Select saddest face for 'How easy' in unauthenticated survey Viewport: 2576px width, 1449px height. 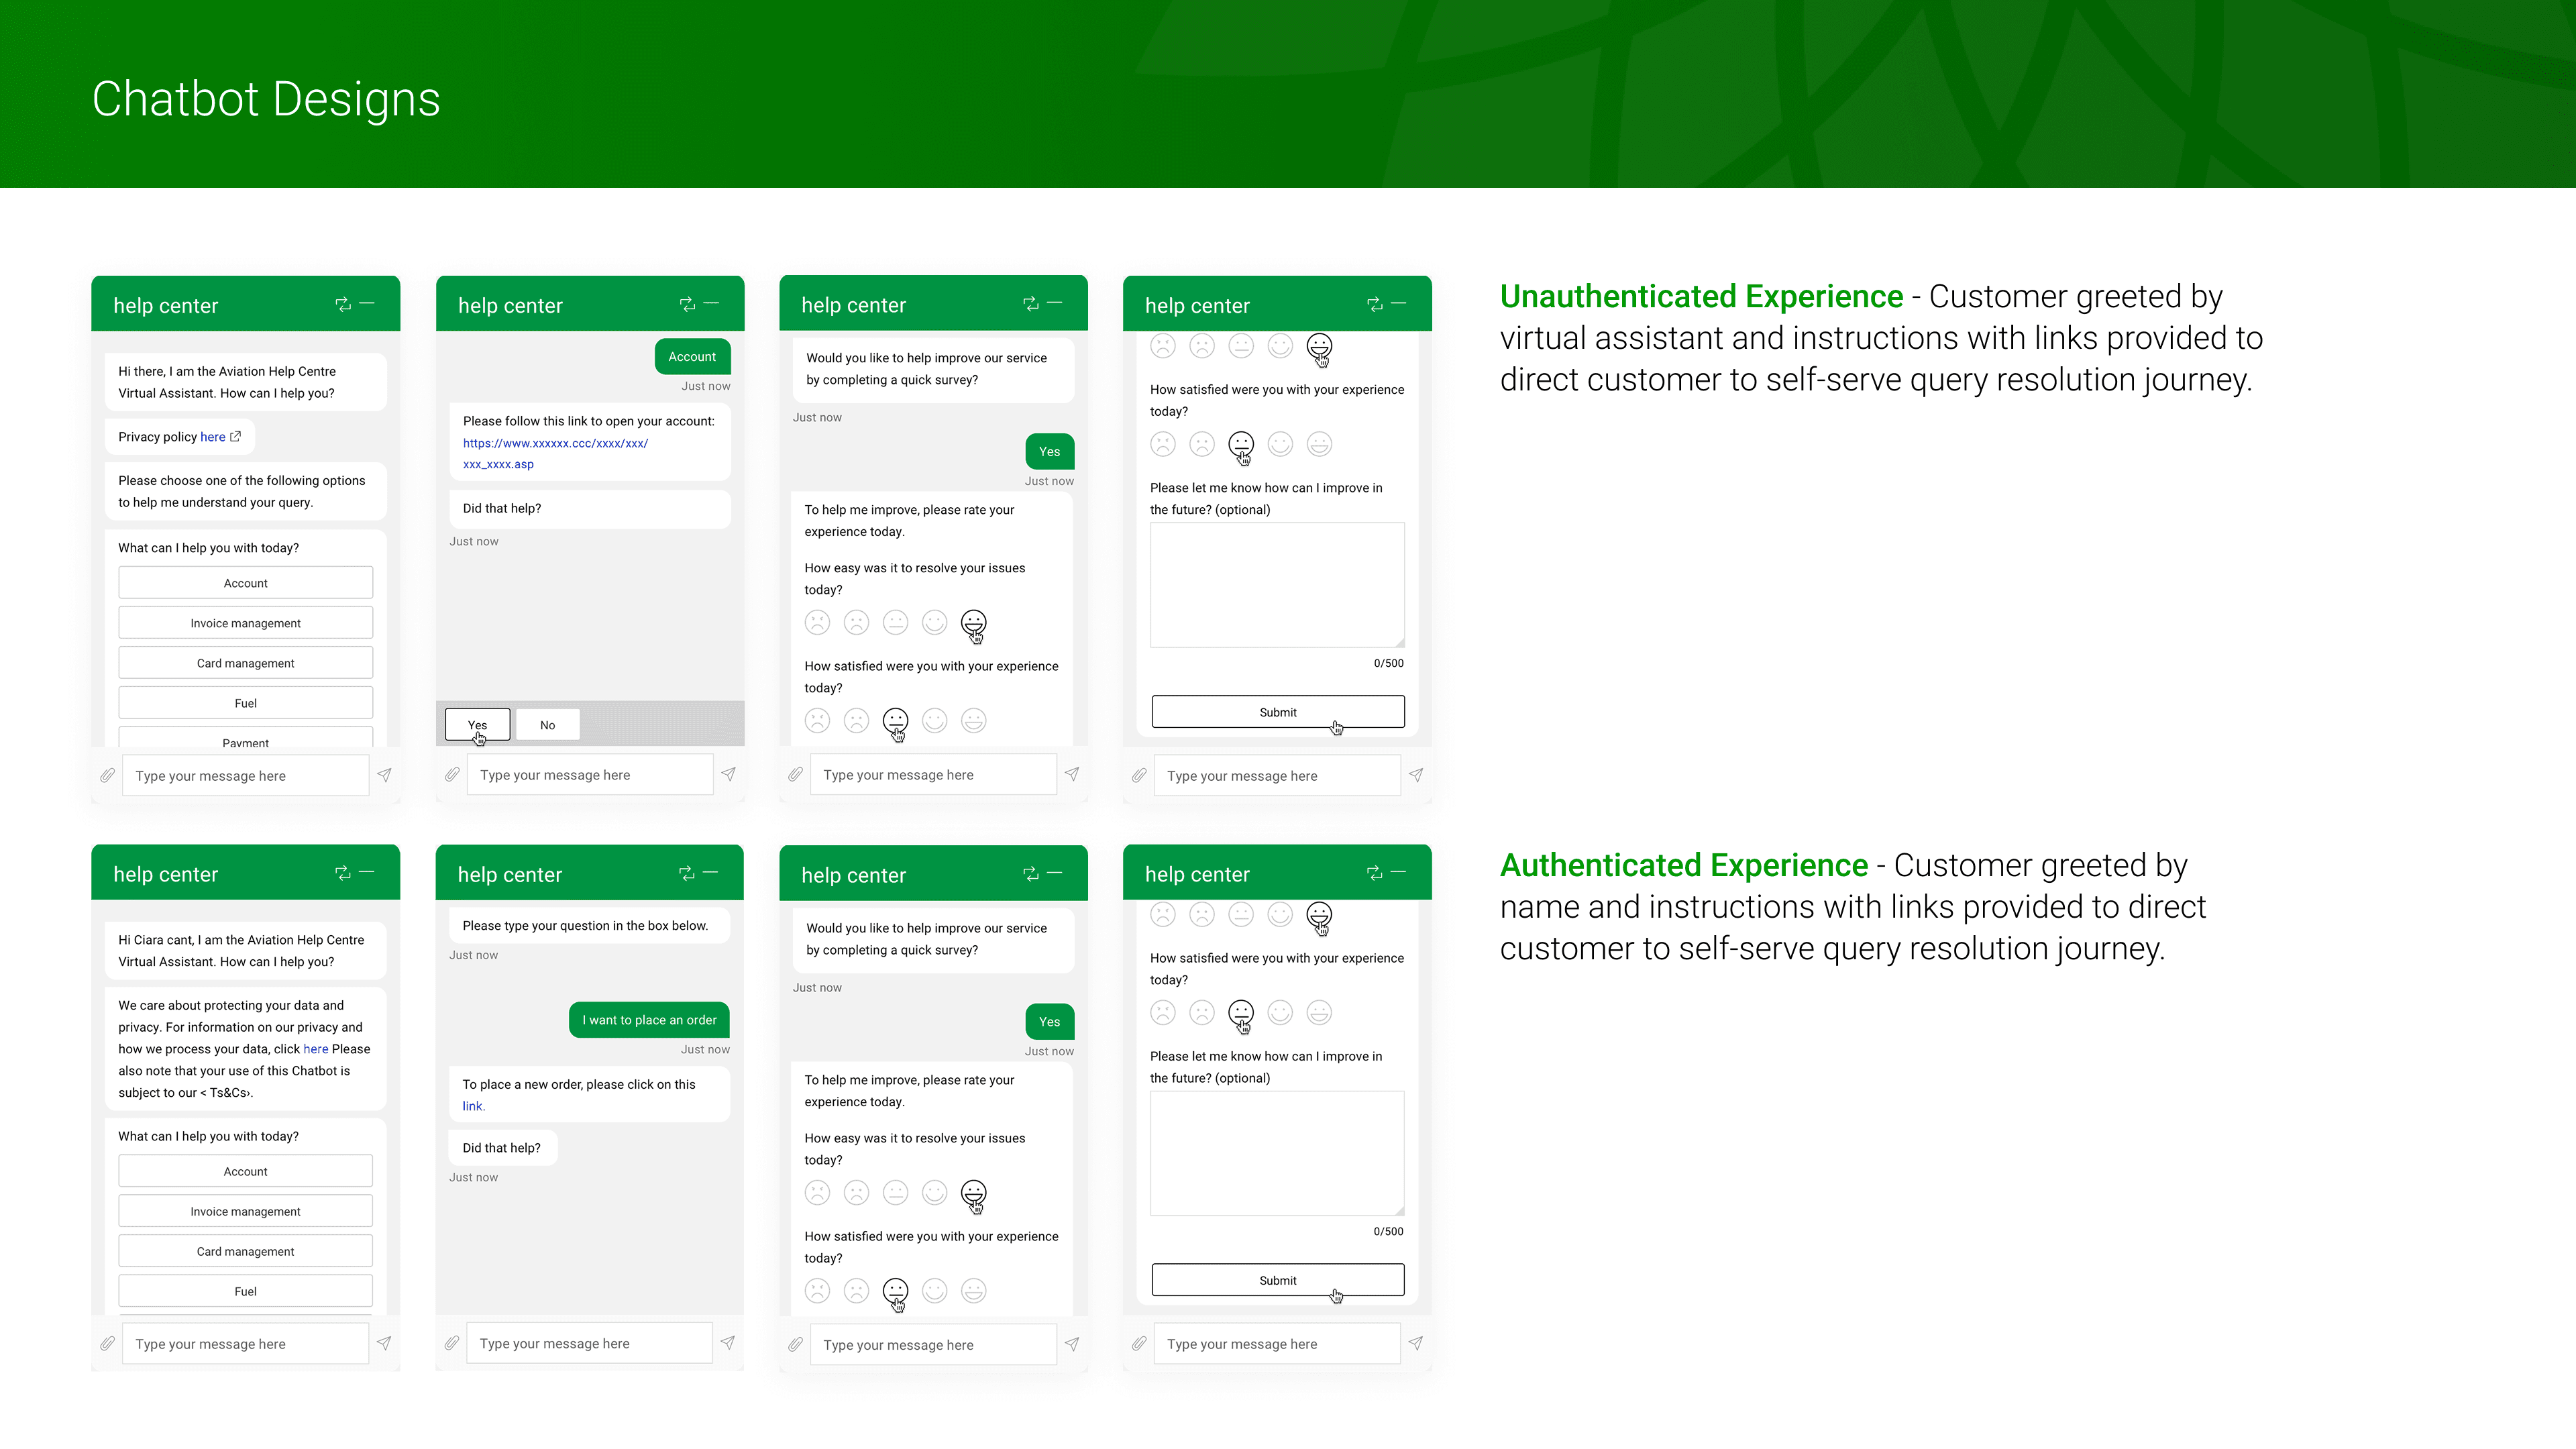(x=817, y=623)
